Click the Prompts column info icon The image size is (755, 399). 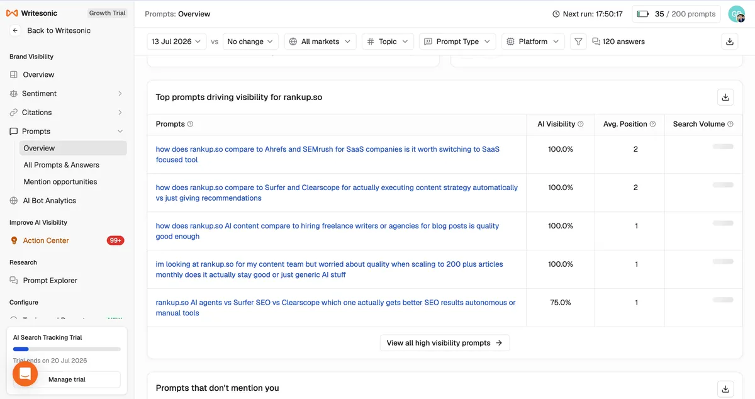[190, 124]
